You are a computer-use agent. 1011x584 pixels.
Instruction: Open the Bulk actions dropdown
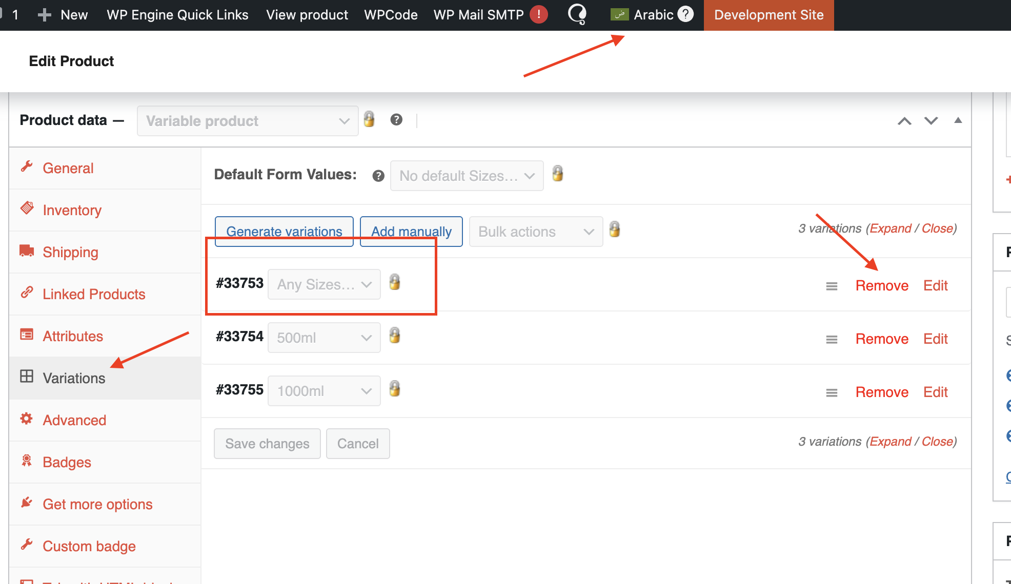click(x=536, y=232)
